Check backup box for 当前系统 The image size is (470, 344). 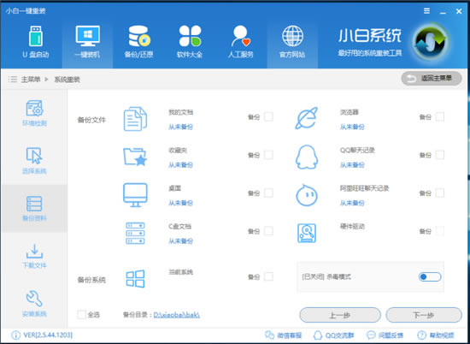[268, 276]
